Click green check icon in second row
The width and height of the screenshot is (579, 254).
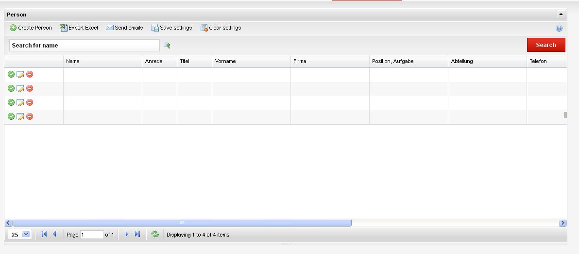click(11, 89)
